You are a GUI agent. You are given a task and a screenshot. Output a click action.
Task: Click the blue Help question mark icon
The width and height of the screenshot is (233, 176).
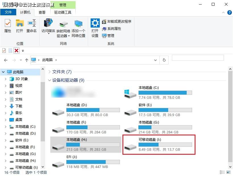(229, 12)
